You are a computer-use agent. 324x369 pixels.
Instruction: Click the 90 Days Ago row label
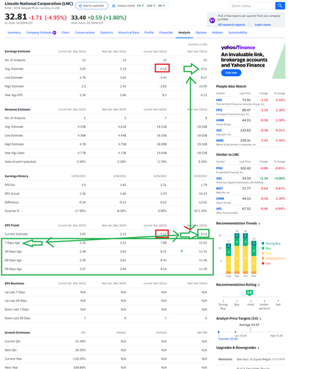click(13, 269)
